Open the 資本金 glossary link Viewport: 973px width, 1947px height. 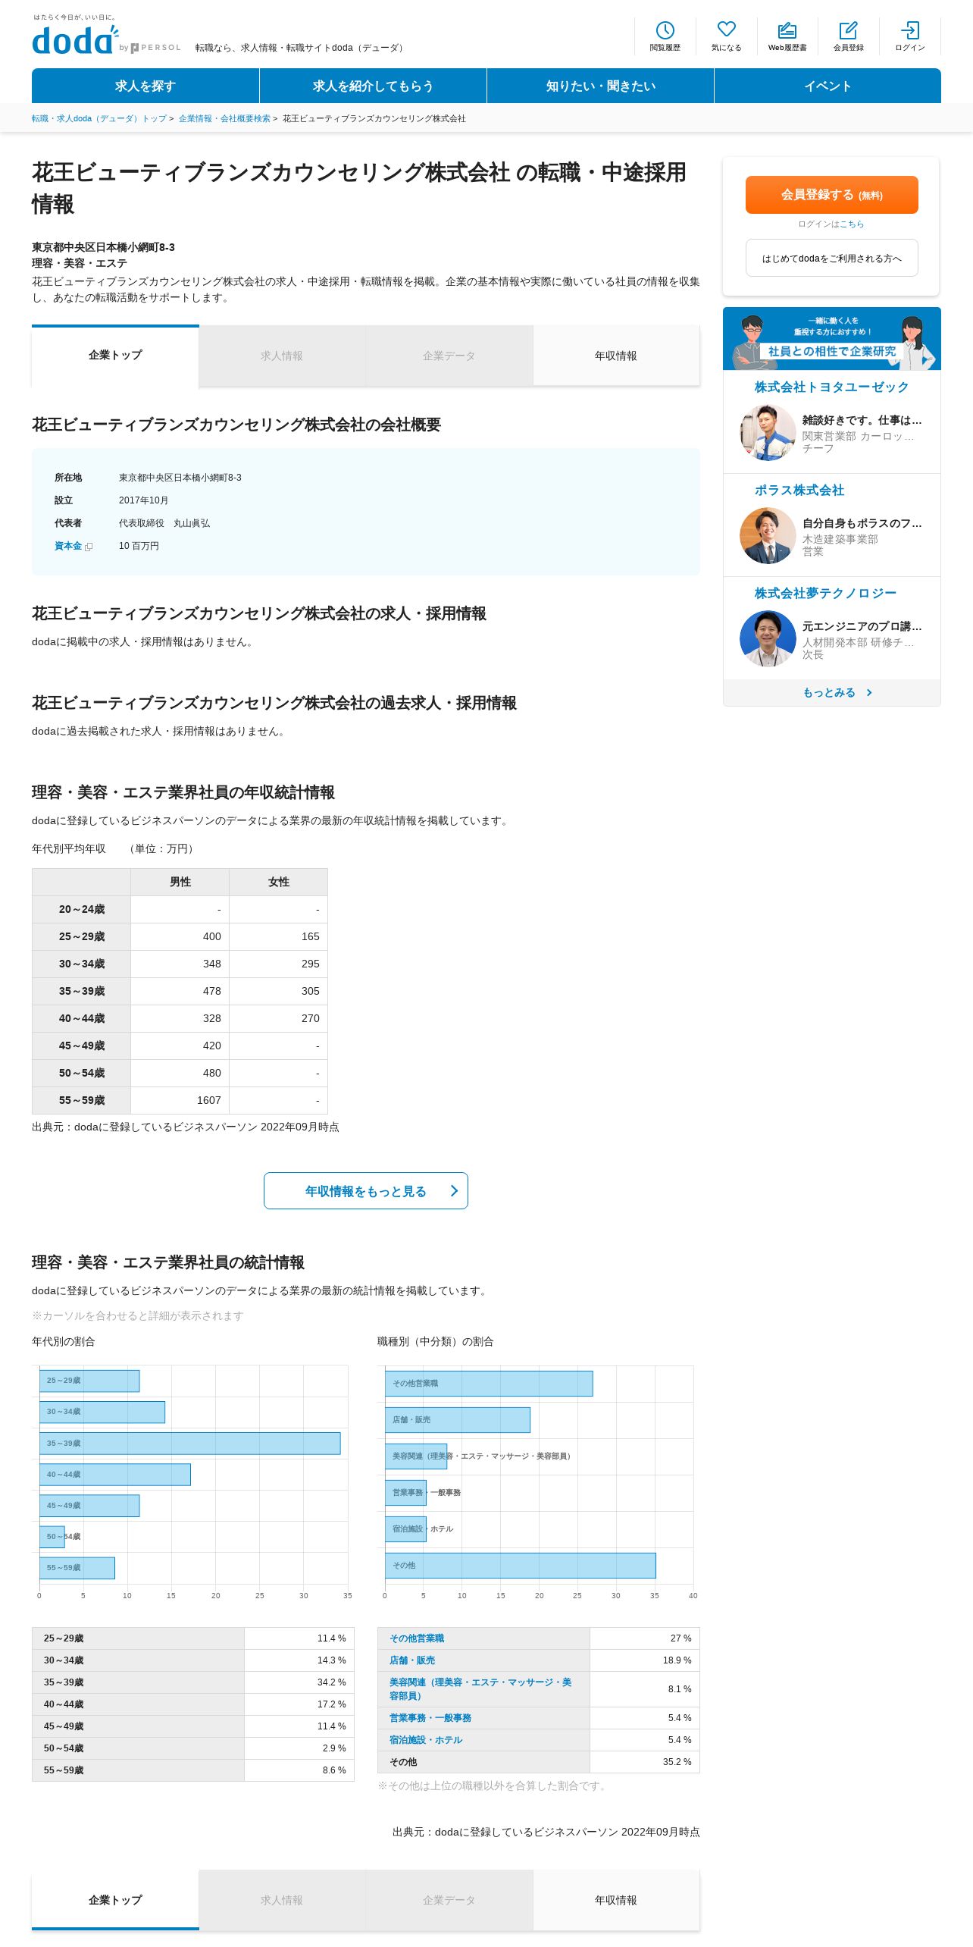[68, 546]
